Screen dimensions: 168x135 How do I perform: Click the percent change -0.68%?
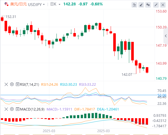(96, 4)
